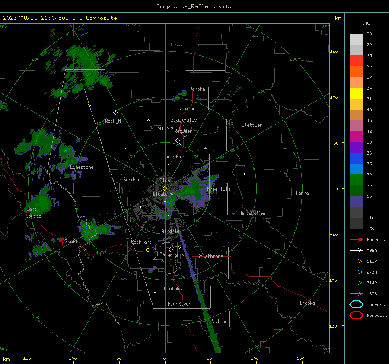Screen dimensions: 389x364
Task: Click the white 09EA arrow legend icon
Action: coord(356,251)
